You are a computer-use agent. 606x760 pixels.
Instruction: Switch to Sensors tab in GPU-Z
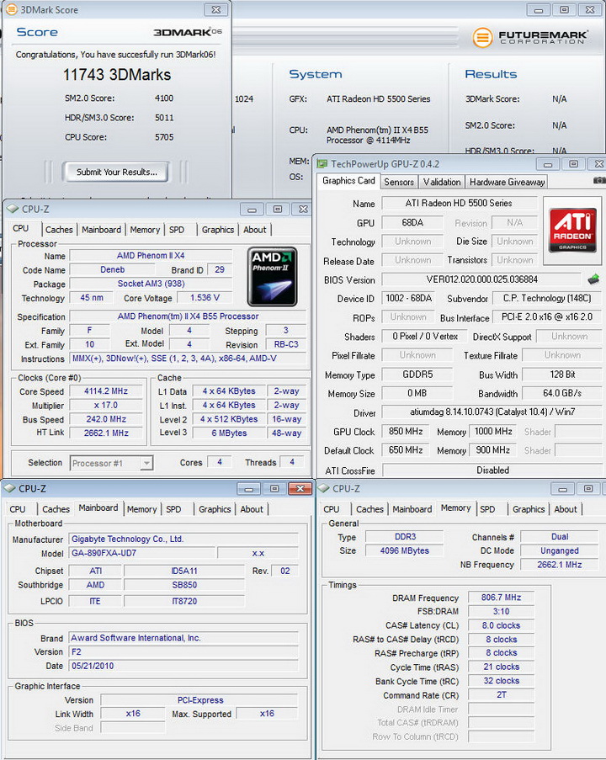click(x=399, y=182)
